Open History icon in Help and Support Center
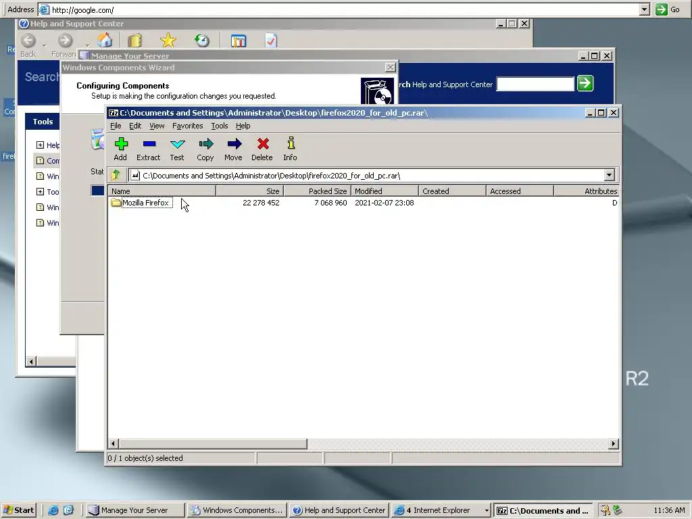Viewport: 692px width, 519px height. click(x=201, y=40)
